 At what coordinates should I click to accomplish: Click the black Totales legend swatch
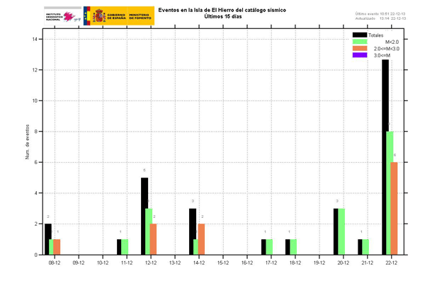pyautogui.click(x=360, y=35)
